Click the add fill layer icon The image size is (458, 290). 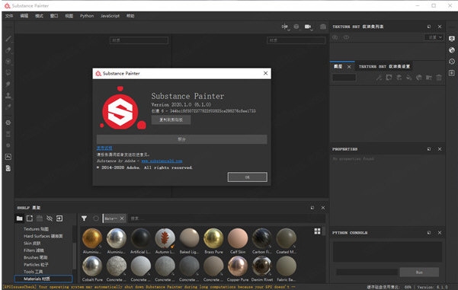[x=409, y=78]
